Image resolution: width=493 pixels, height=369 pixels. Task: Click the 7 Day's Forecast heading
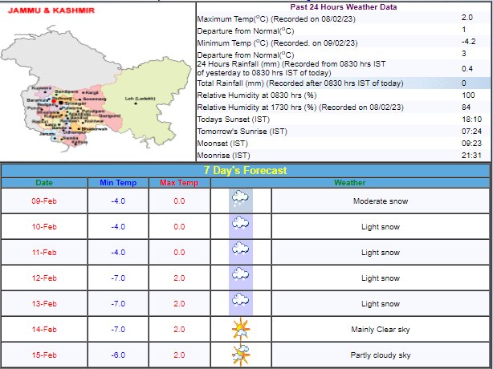245,170
